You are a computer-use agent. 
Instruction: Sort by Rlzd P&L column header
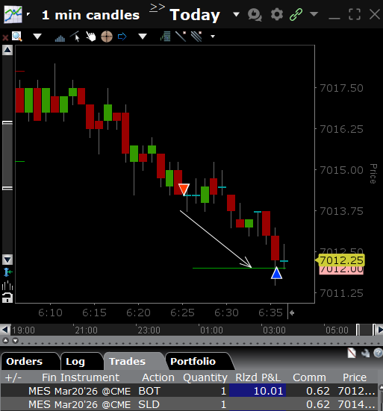point(258,377)
